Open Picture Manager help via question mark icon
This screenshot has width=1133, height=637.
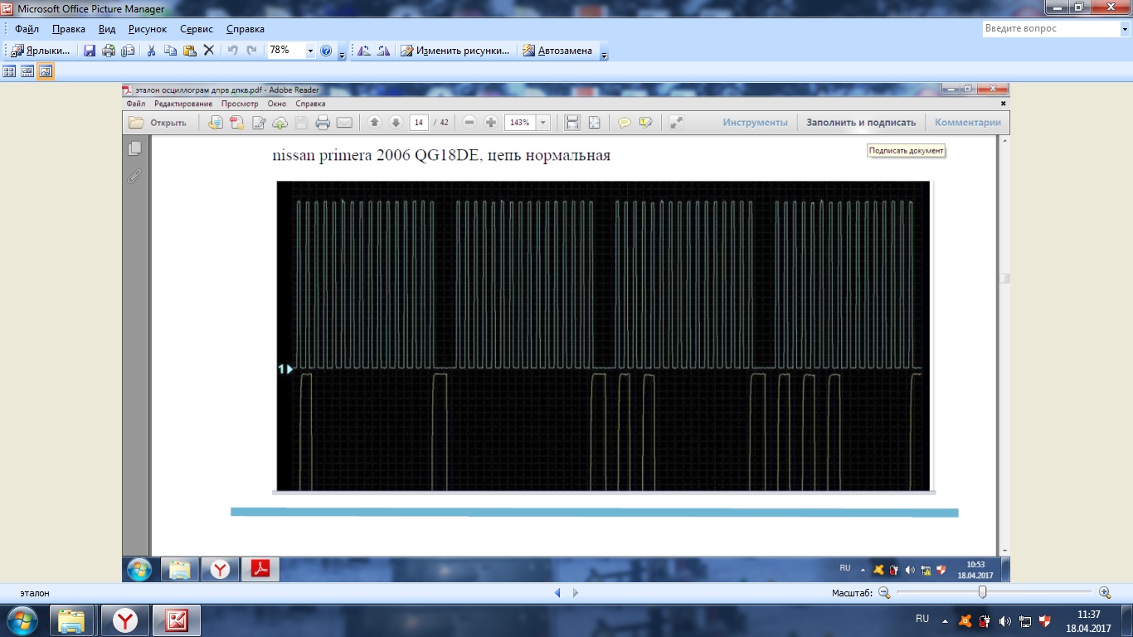[x=326, y=51]
